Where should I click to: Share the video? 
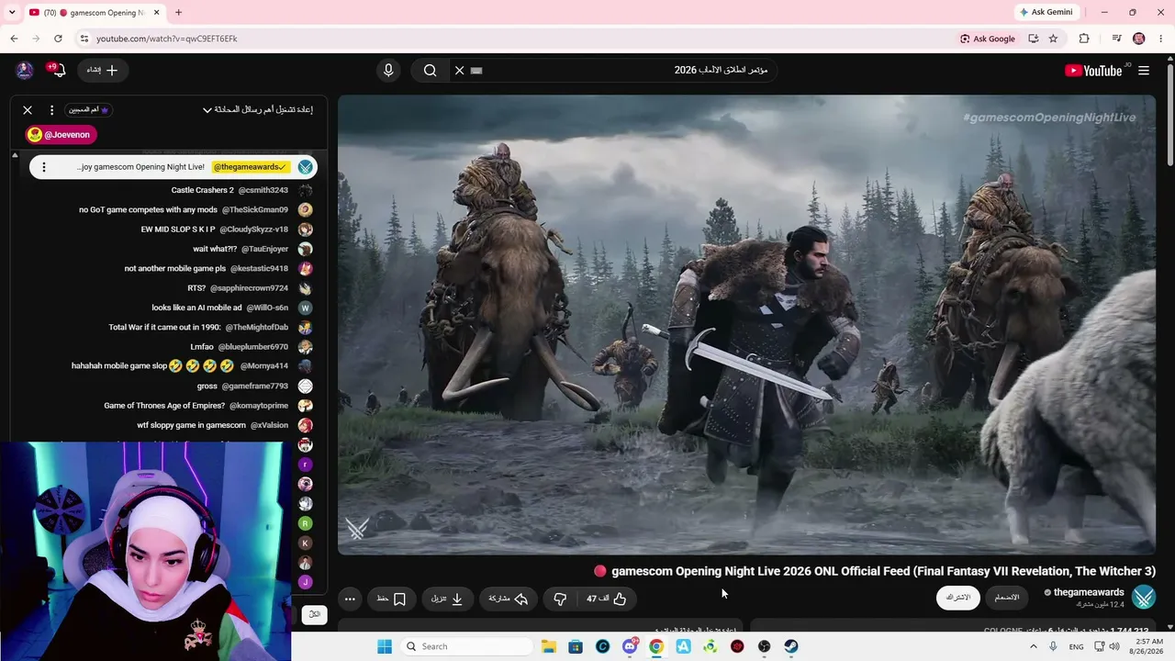pyautogui.click(x=509, y=599)
